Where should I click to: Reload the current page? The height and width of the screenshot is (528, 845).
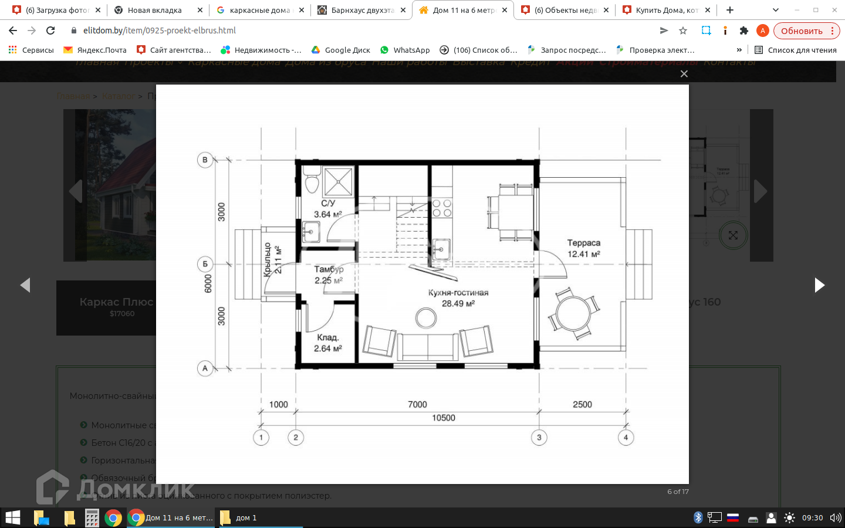(x=50, y=31)
